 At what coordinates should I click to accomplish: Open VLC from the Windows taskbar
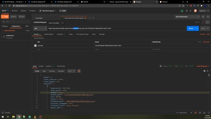pos(35,117)
